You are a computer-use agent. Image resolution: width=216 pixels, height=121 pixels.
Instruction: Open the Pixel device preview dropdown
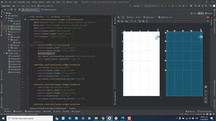(130, 17)
